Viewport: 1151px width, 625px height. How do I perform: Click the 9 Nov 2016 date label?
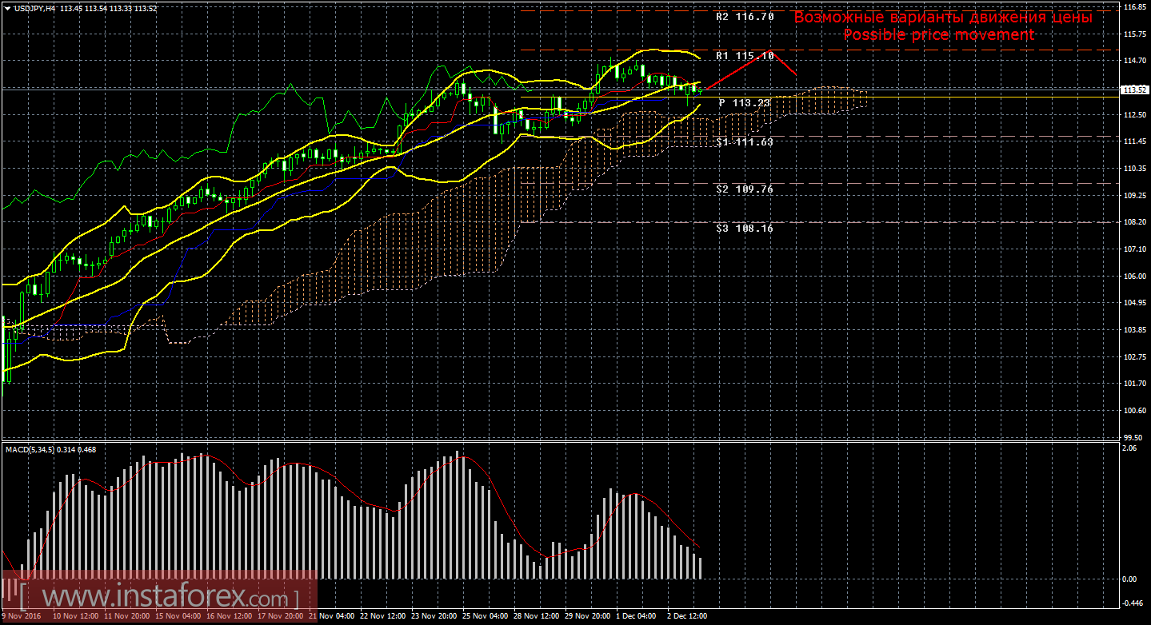click(22, 616)
